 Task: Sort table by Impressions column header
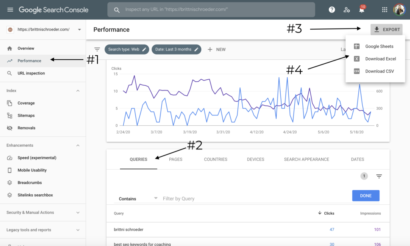[x=370, y=213]
